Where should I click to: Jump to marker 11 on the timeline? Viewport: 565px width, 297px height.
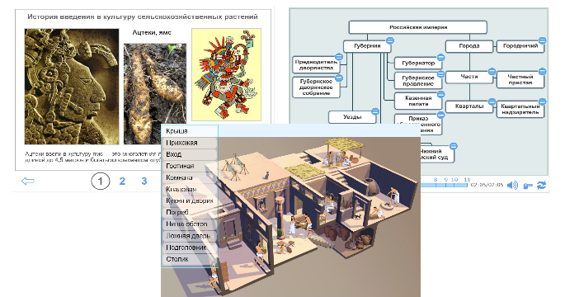(467, 180)
